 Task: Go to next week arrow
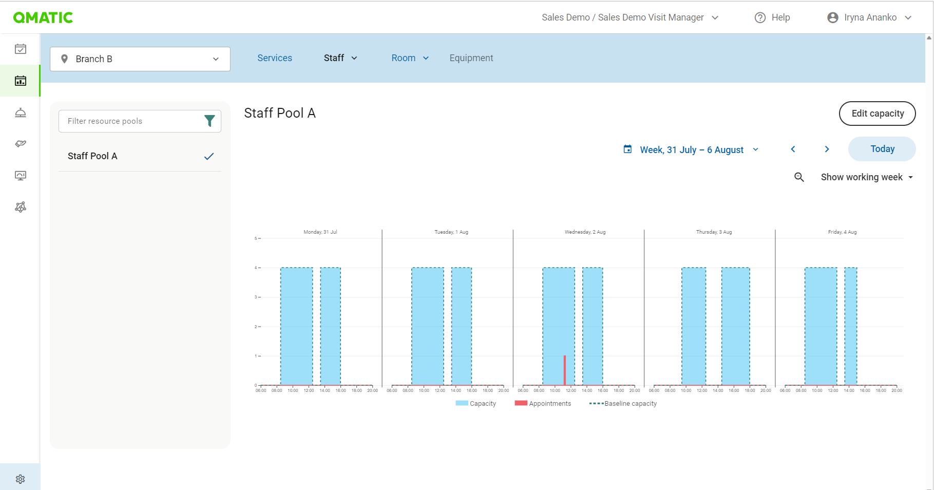[x=827, y=149]
